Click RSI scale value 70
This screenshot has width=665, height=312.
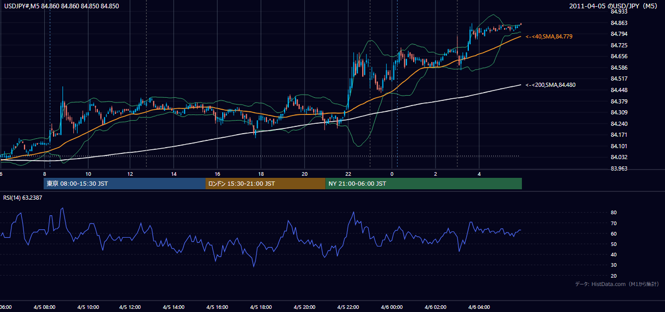point(613,223)
